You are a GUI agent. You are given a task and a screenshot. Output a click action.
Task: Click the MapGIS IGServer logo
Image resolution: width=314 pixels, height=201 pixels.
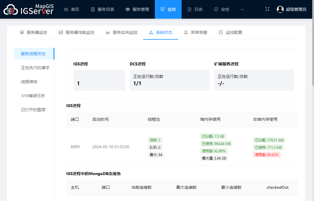point(29,9)
